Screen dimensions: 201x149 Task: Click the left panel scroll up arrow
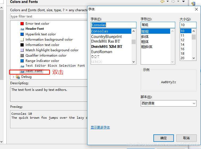pos(2,8)
